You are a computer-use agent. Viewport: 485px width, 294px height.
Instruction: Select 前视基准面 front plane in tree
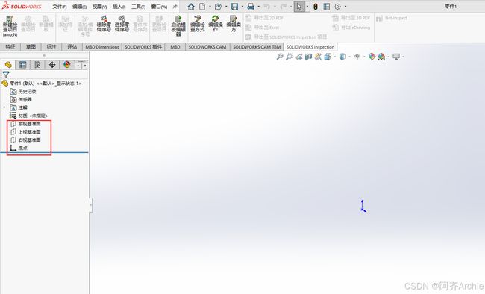click(x=29, y=124)
